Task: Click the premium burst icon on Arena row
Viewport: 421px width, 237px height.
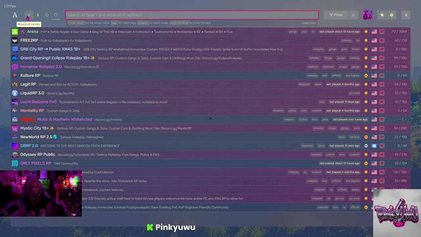Action: pyautogui.click(x=366, y=32)
